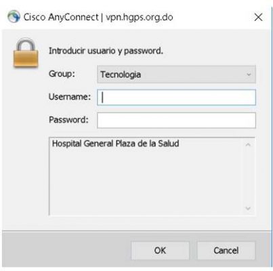Click the Tecnologia text in Group field

pos(121,75)
